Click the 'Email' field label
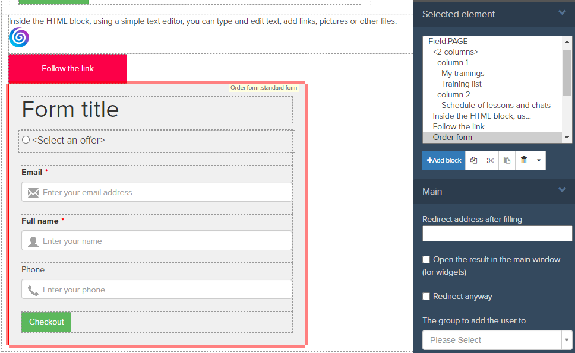This screenshot has width=575, height=353. click(32, 173)
